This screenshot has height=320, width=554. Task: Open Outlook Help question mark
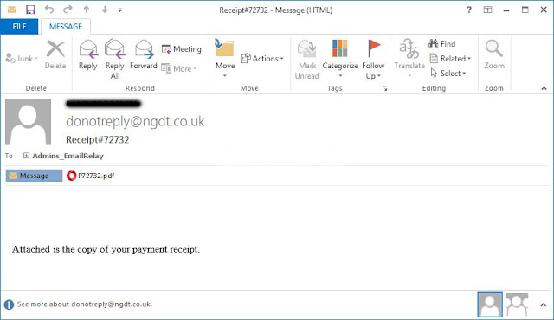469,10
